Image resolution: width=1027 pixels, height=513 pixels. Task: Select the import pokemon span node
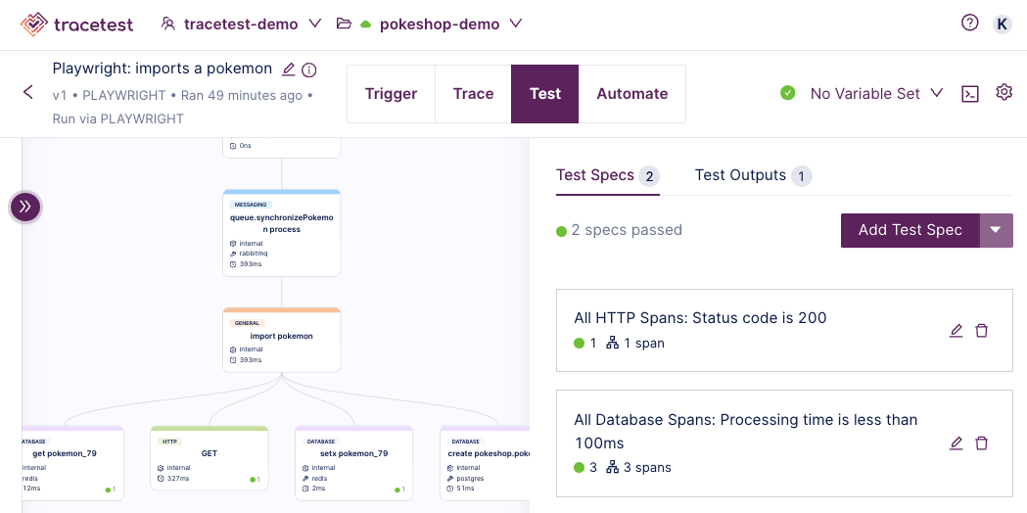[x=281, y=340]
